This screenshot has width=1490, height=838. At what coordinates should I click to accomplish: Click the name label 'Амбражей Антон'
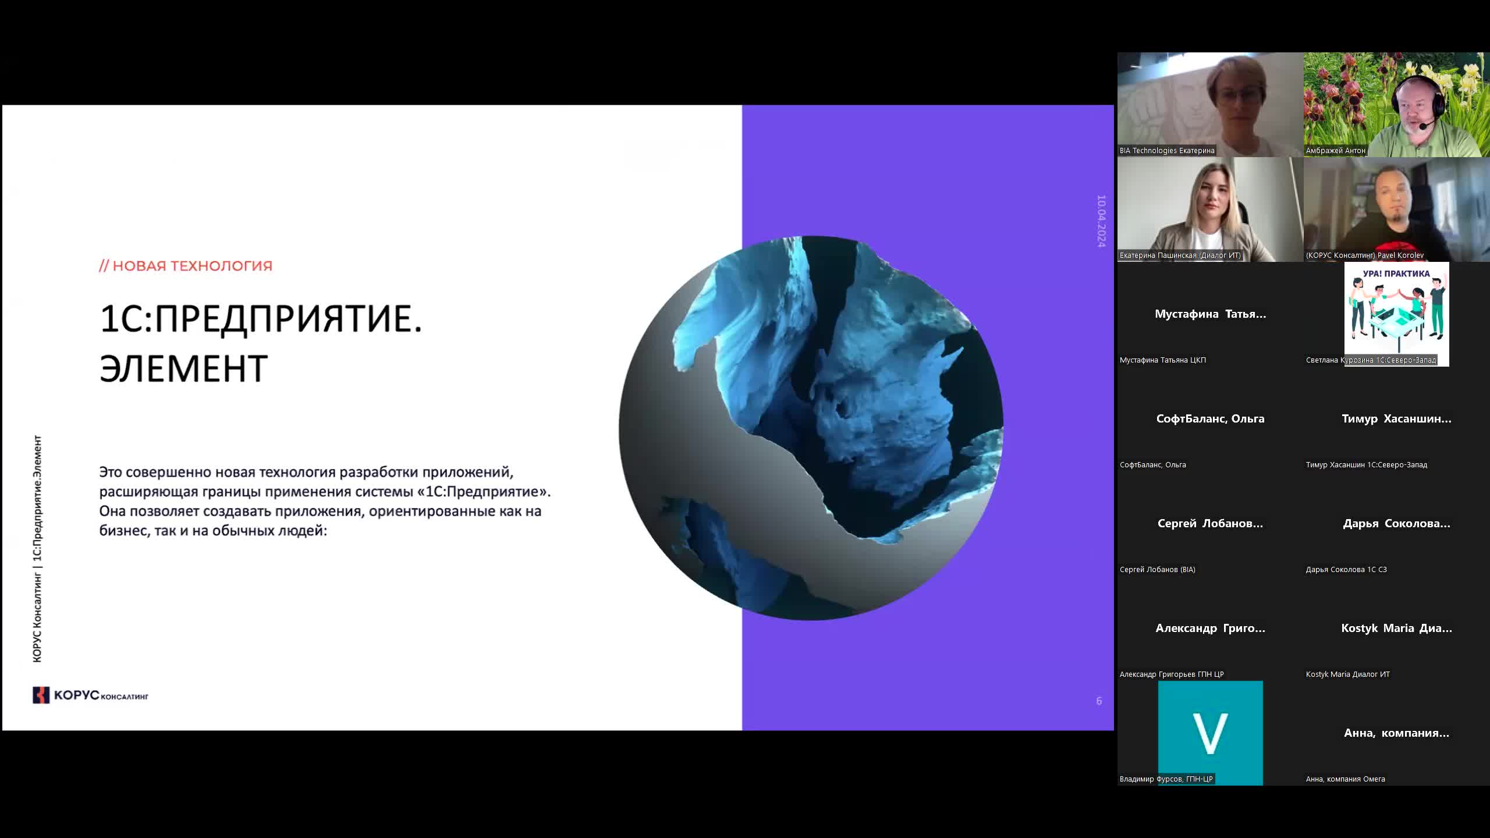pyautogui.click(x=1335, y=151)
